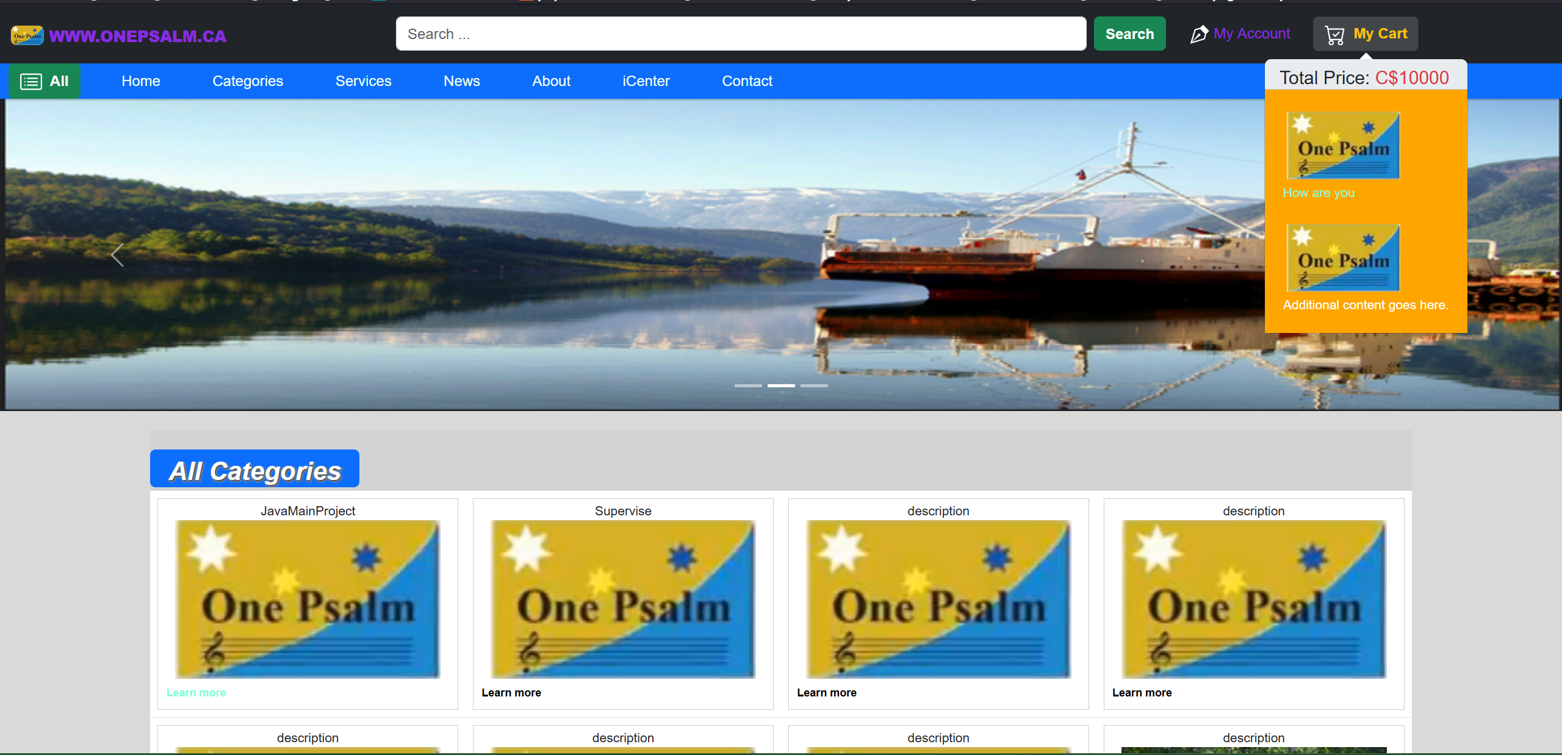This screenshot has width=1562, height=755.
Task: Open the iCenter nav item
Action: [x=646, y=81]
